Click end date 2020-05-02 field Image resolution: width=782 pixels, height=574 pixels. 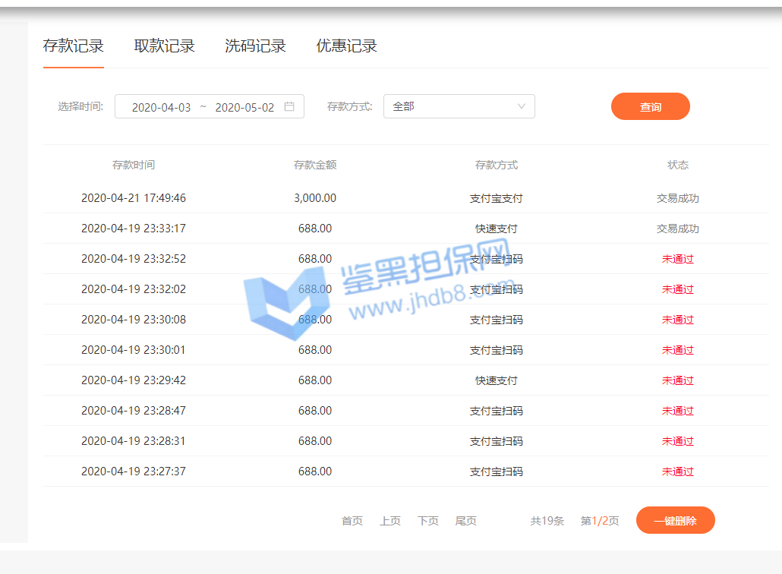pyautogui.click(x=244, y=108)
